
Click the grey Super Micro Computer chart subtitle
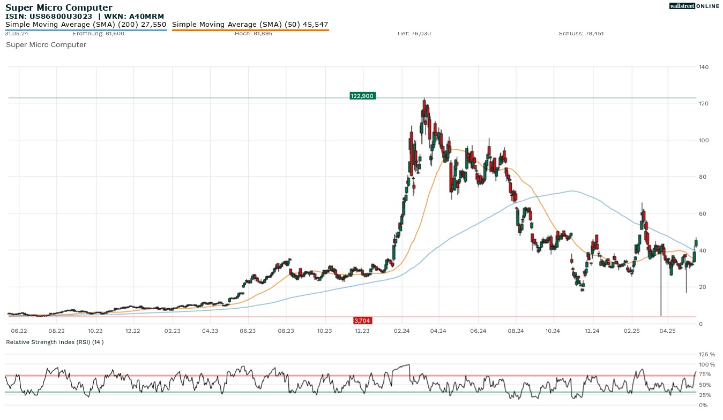[x=46, y=45]
